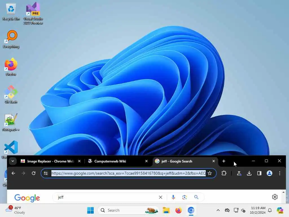Launch the Notepad++ desktop shortcut
This screenshot has height=217, width=289.
pyautogui.click(x=11, y=122)
